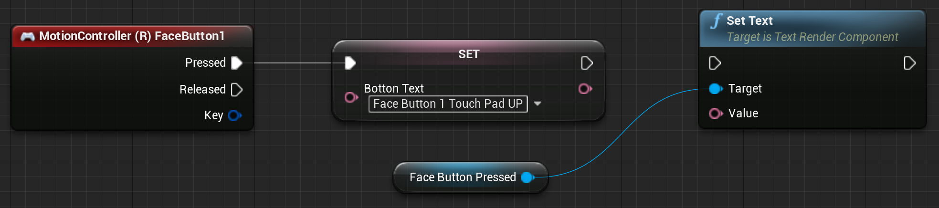The image size is (939, 208).
Task: Select the Botton Text pink input pin
Action: coord(351,97)
